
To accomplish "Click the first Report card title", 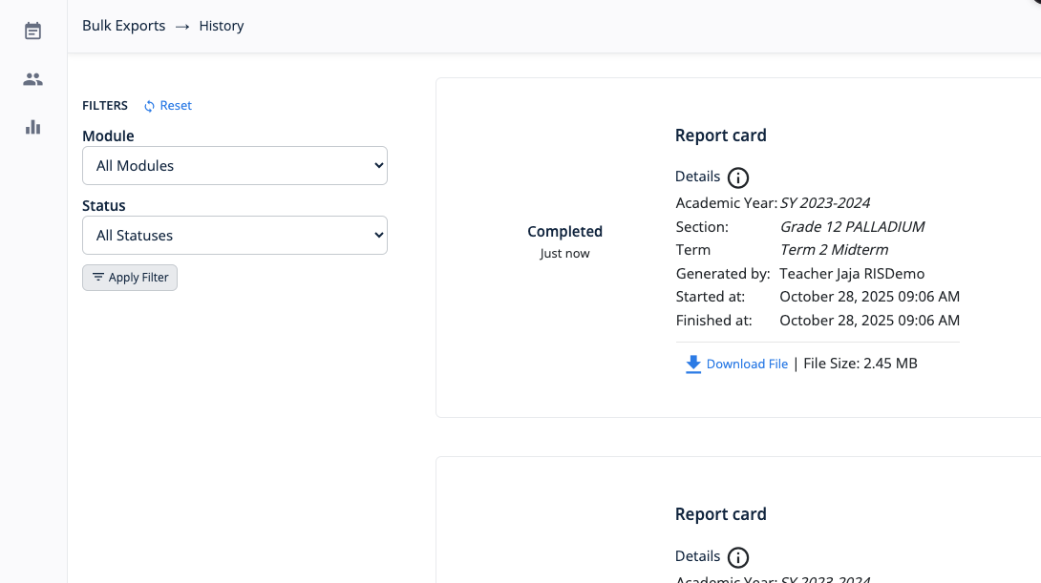I will coord(720,135).
